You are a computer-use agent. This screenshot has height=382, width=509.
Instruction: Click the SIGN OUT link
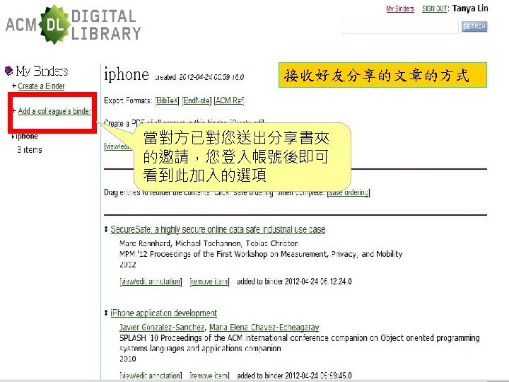[434, 8]
